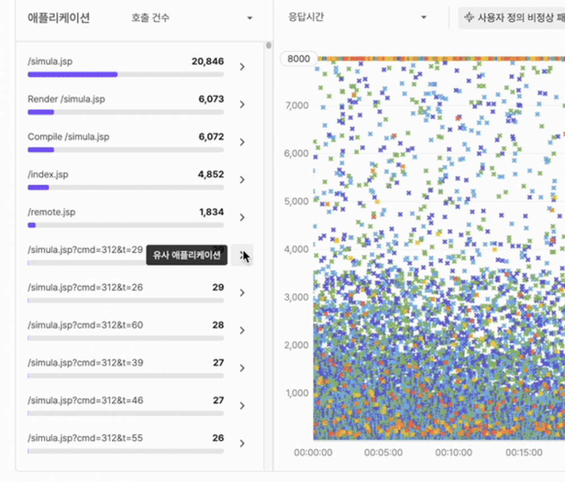Open the /index.jsp row arrow
Screen dimensions: 565x482
(242, 180)
